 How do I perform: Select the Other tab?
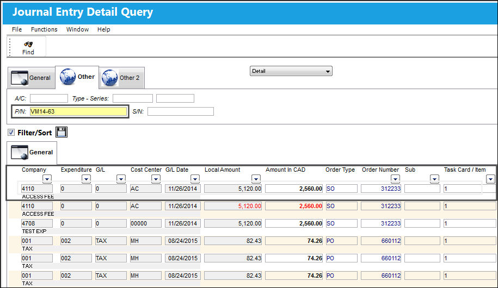[x=77, y=77]
